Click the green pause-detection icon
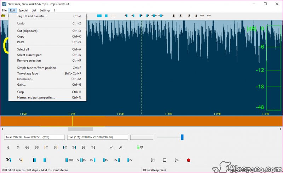 140,148
